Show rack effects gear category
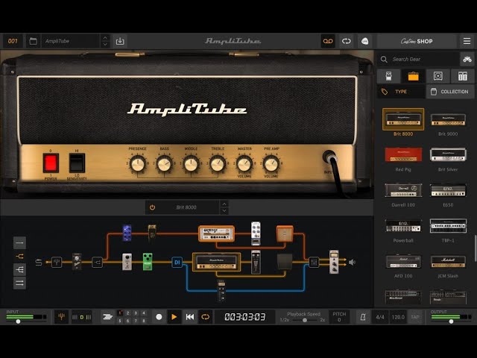 (x=462, y=76)
